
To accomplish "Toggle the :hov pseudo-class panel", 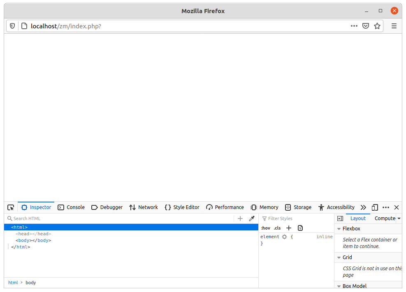I will pyautogui.click(x=266, y=228).
